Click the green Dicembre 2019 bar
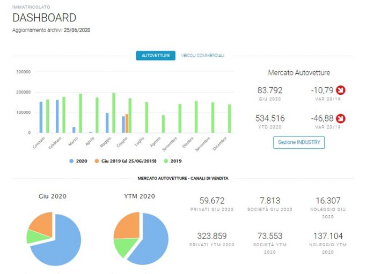This screenshot has width=366, height=274. tap(230, 118)
